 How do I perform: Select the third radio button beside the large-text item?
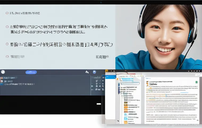point(7,44)
